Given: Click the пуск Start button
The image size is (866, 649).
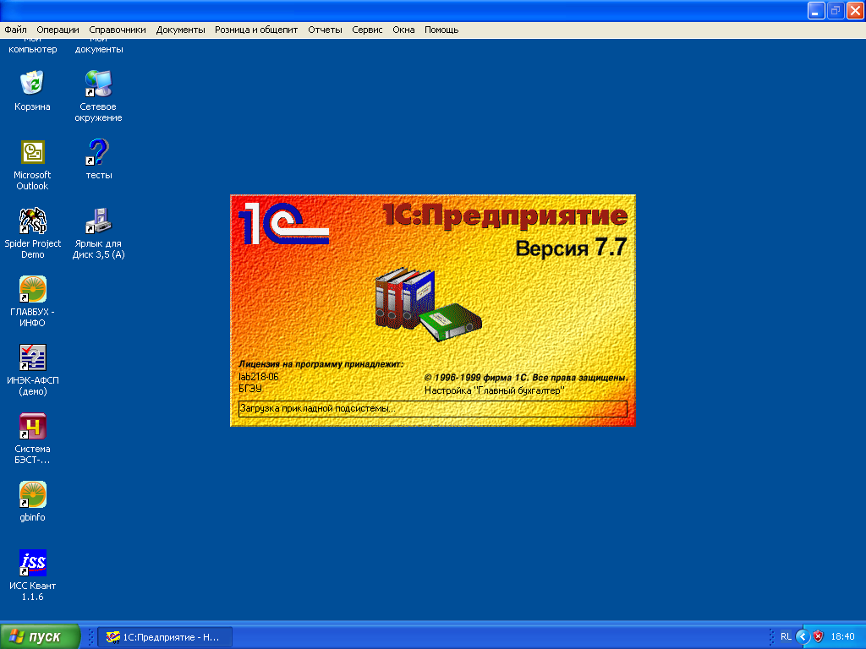Looking at the screenshot, I should (40, 637).
